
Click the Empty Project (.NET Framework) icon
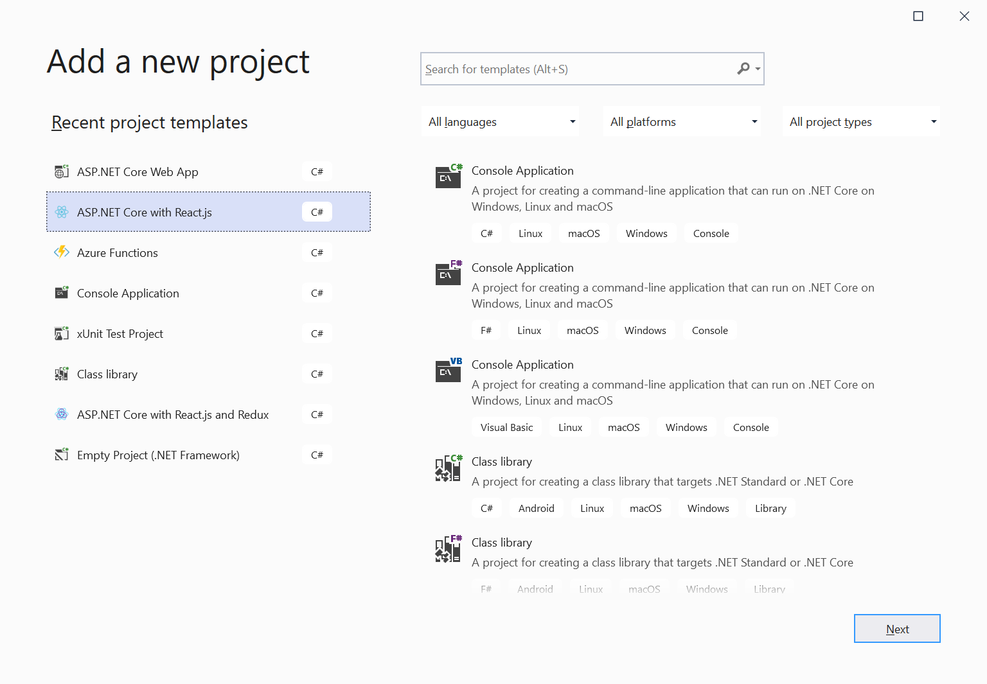click(x=62, y=455)
